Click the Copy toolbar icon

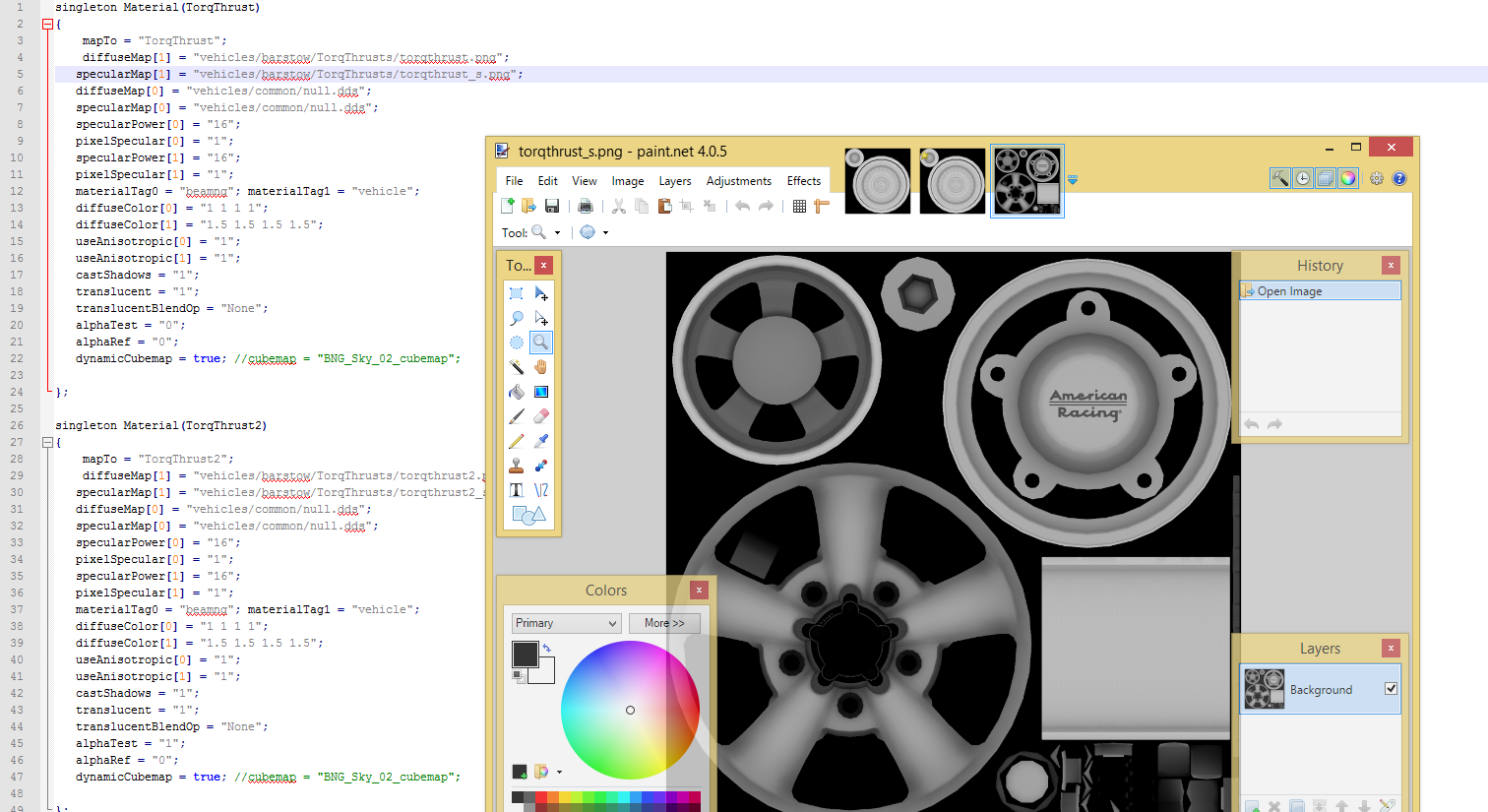click(642, 206)
